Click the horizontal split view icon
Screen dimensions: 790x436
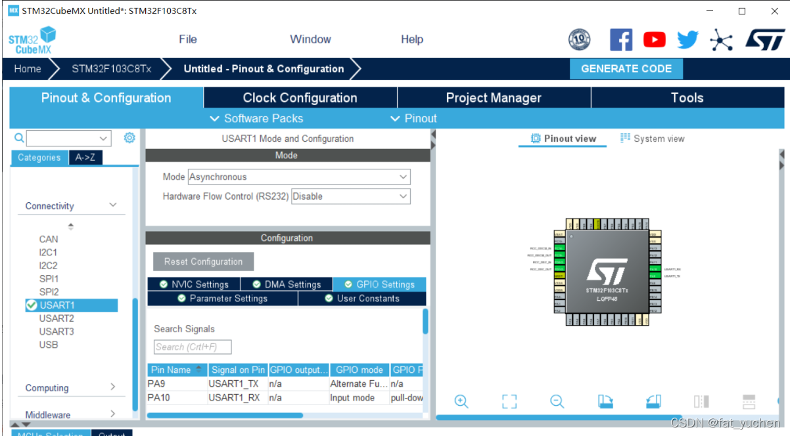pos(749,401)
